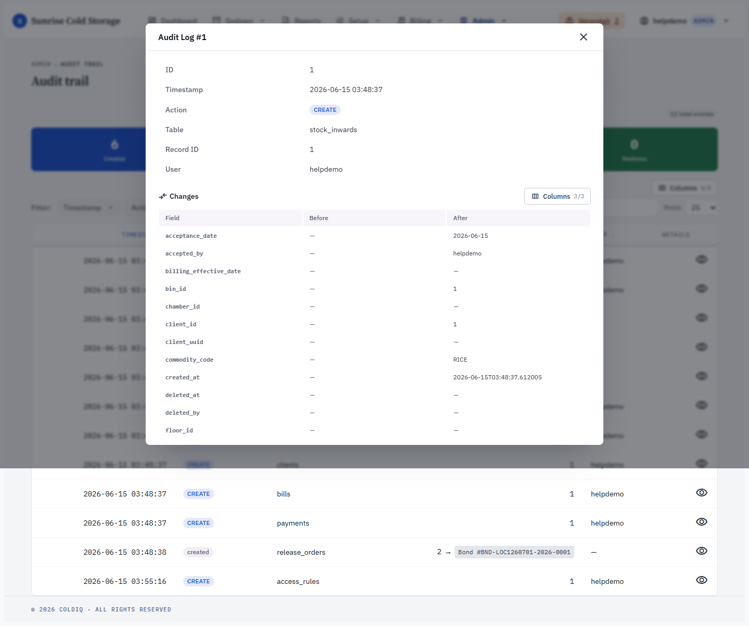Select the deleted_at field row
The image size is (749, 626).
tap(374, 395)
